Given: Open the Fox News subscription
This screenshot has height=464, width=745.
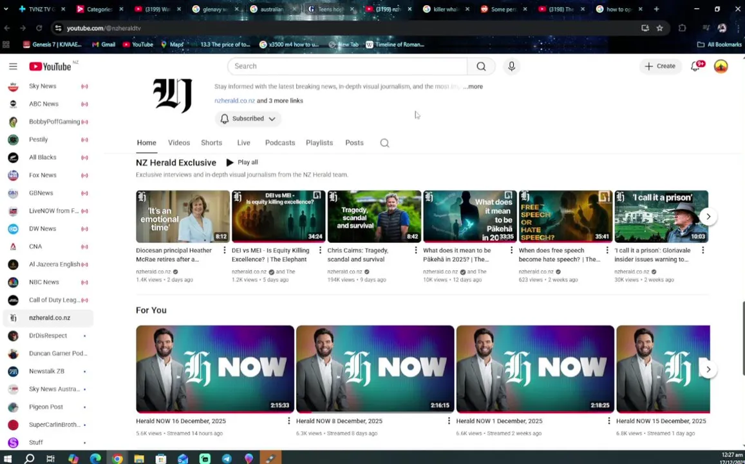Looking at the screenshot, I should pos(48,175).
